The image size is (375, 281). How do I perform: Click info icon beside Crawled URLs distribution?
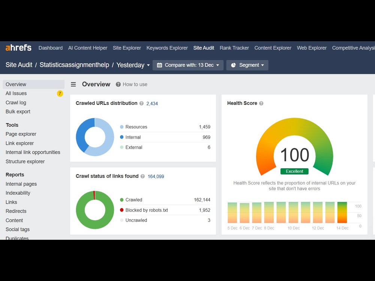142,103
